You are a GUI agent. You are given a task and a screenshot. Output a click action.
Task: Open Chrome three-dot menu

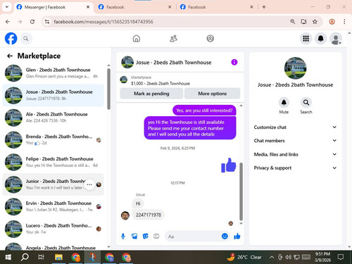344,22
